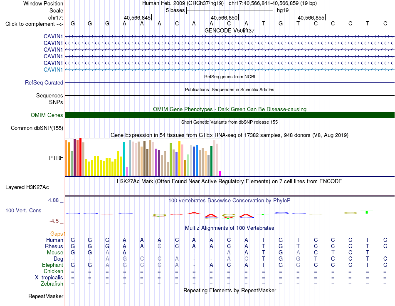395x306 pixels.
Task: Click the GENCODE V50lift37 track title
Action: tap(230, 30)
